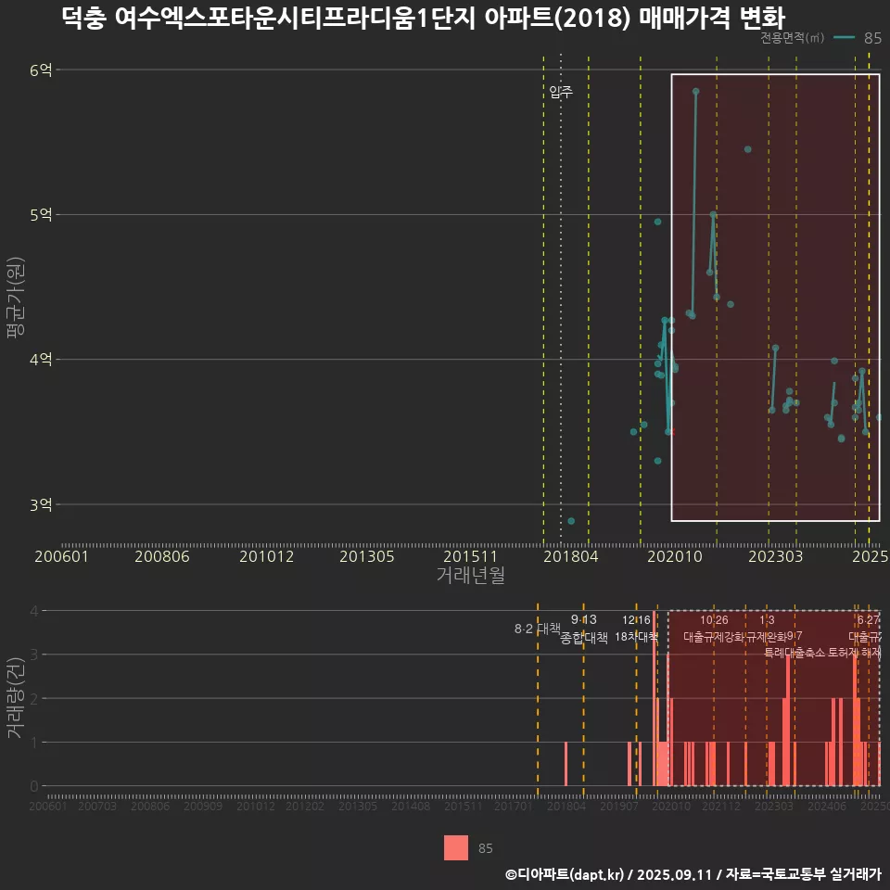Click the lone data point just below 3억
890x890 pixels.
click(x=571, y=521)
